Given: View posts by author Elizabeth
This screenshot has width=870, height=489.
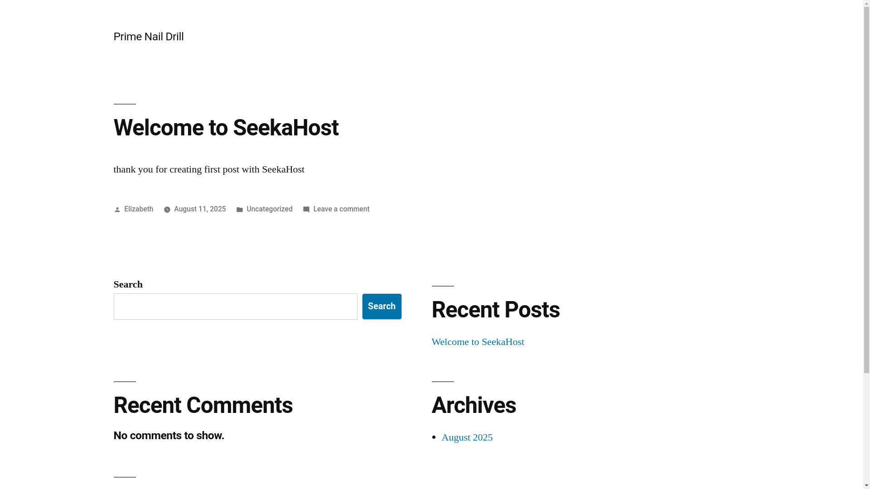Looking at the screenshot, I should coord(139,209).
